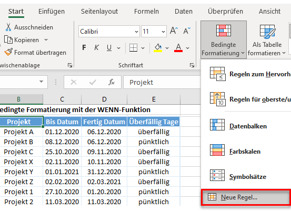Screen dimensions: 291x211
Task: Expand the font color dropdown arrow
Action: pyautogui.click(x=188, y=48)
